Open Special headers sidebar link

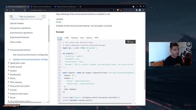(17, 23)
